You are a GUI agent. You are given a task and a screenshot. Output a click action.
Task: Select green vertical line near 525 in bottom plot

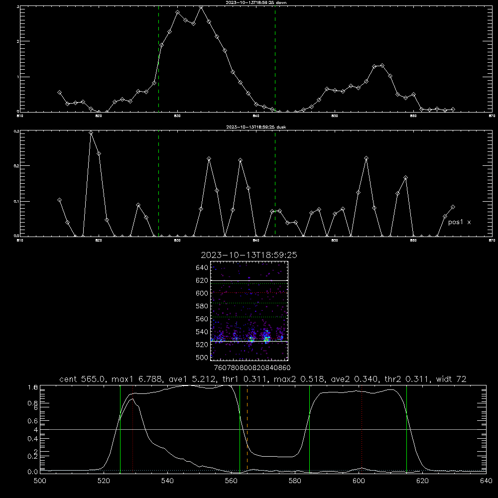[x=120, y=429]
